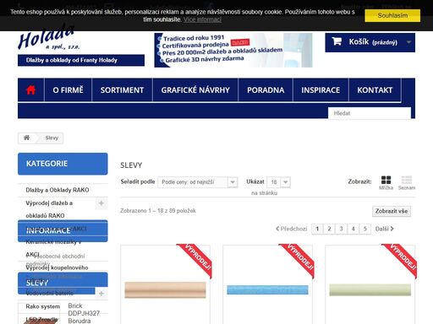Go to page 3 in pagination

(341, 229)
